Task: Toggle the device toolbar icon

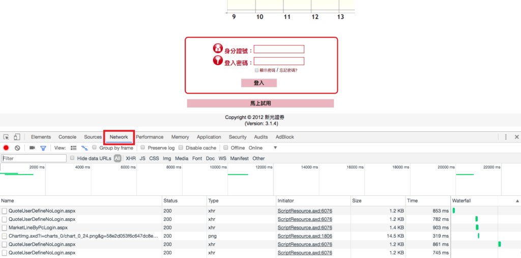Action: coord(17,137)
